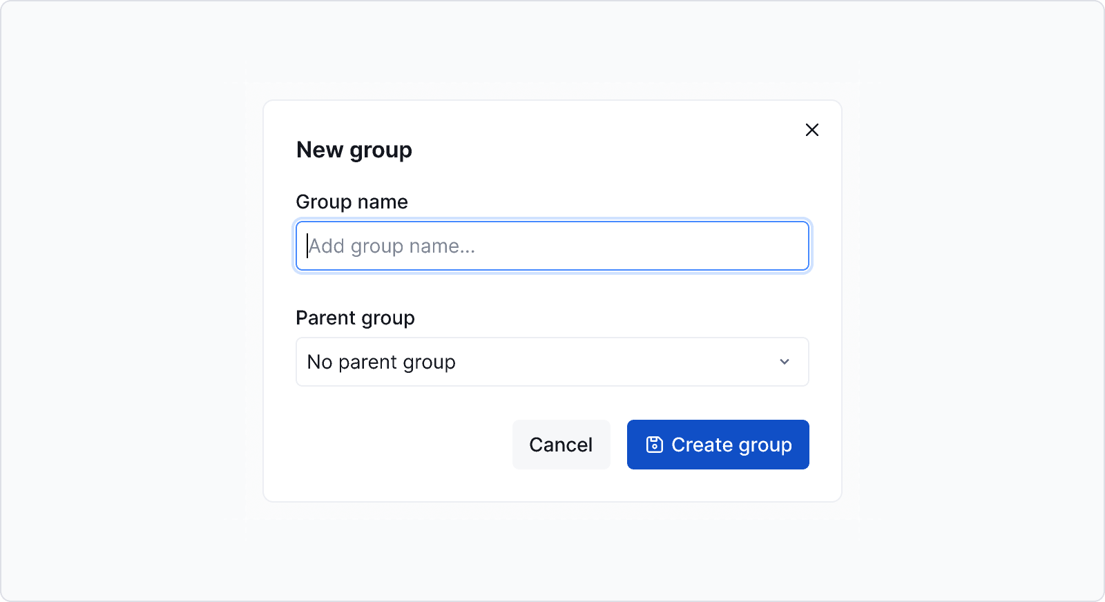Click the dropdown arrow beside No parent group

784,362
